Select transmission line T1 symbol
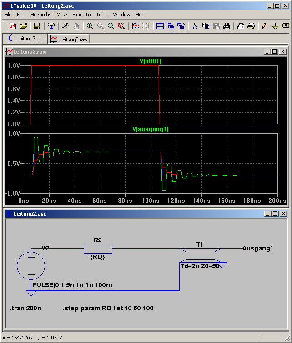Image resolution: width=292 pixels, height=343 pixels. coord(200,255)
